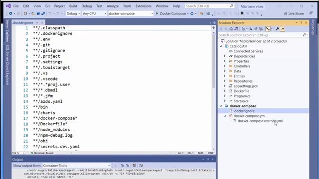Open the Build menu

[x=73, y=6]
